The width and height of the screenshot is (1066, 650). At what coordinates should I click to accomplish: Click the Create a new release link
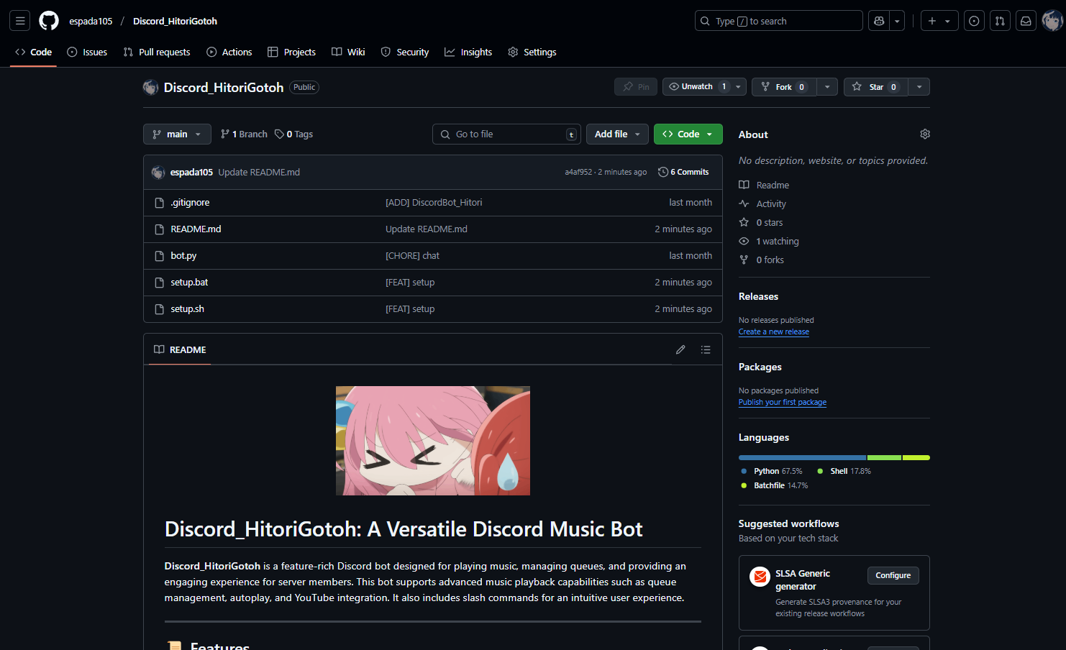coord(774,331)
